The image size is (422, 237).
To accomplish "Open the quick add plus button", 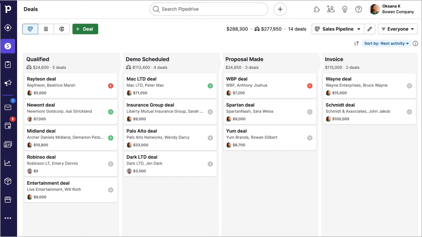I will (280, 9).
